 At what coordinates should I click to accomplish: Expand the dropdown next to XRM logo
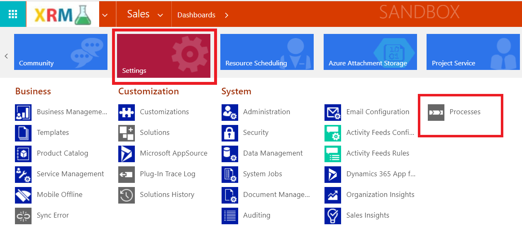[x=105, y=15]
